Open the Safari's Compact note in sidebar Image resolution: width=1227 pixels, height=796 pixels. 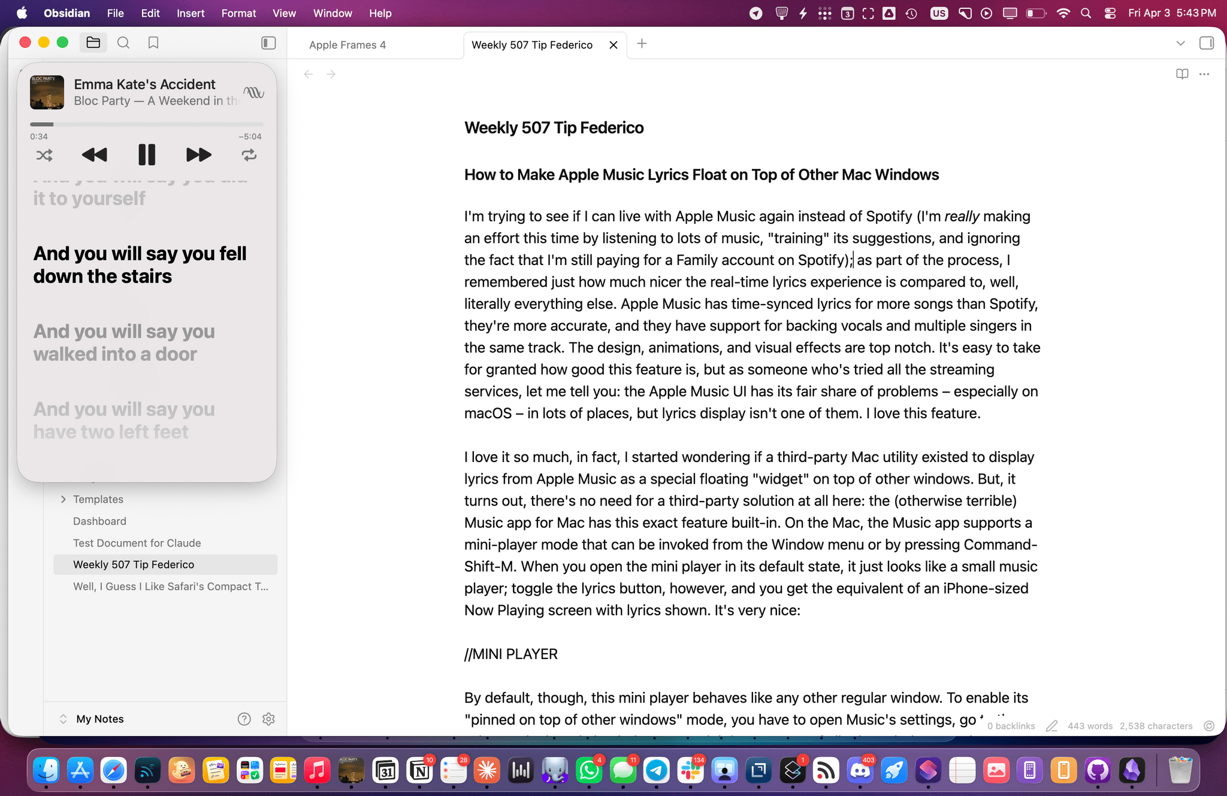pos(171,587)
